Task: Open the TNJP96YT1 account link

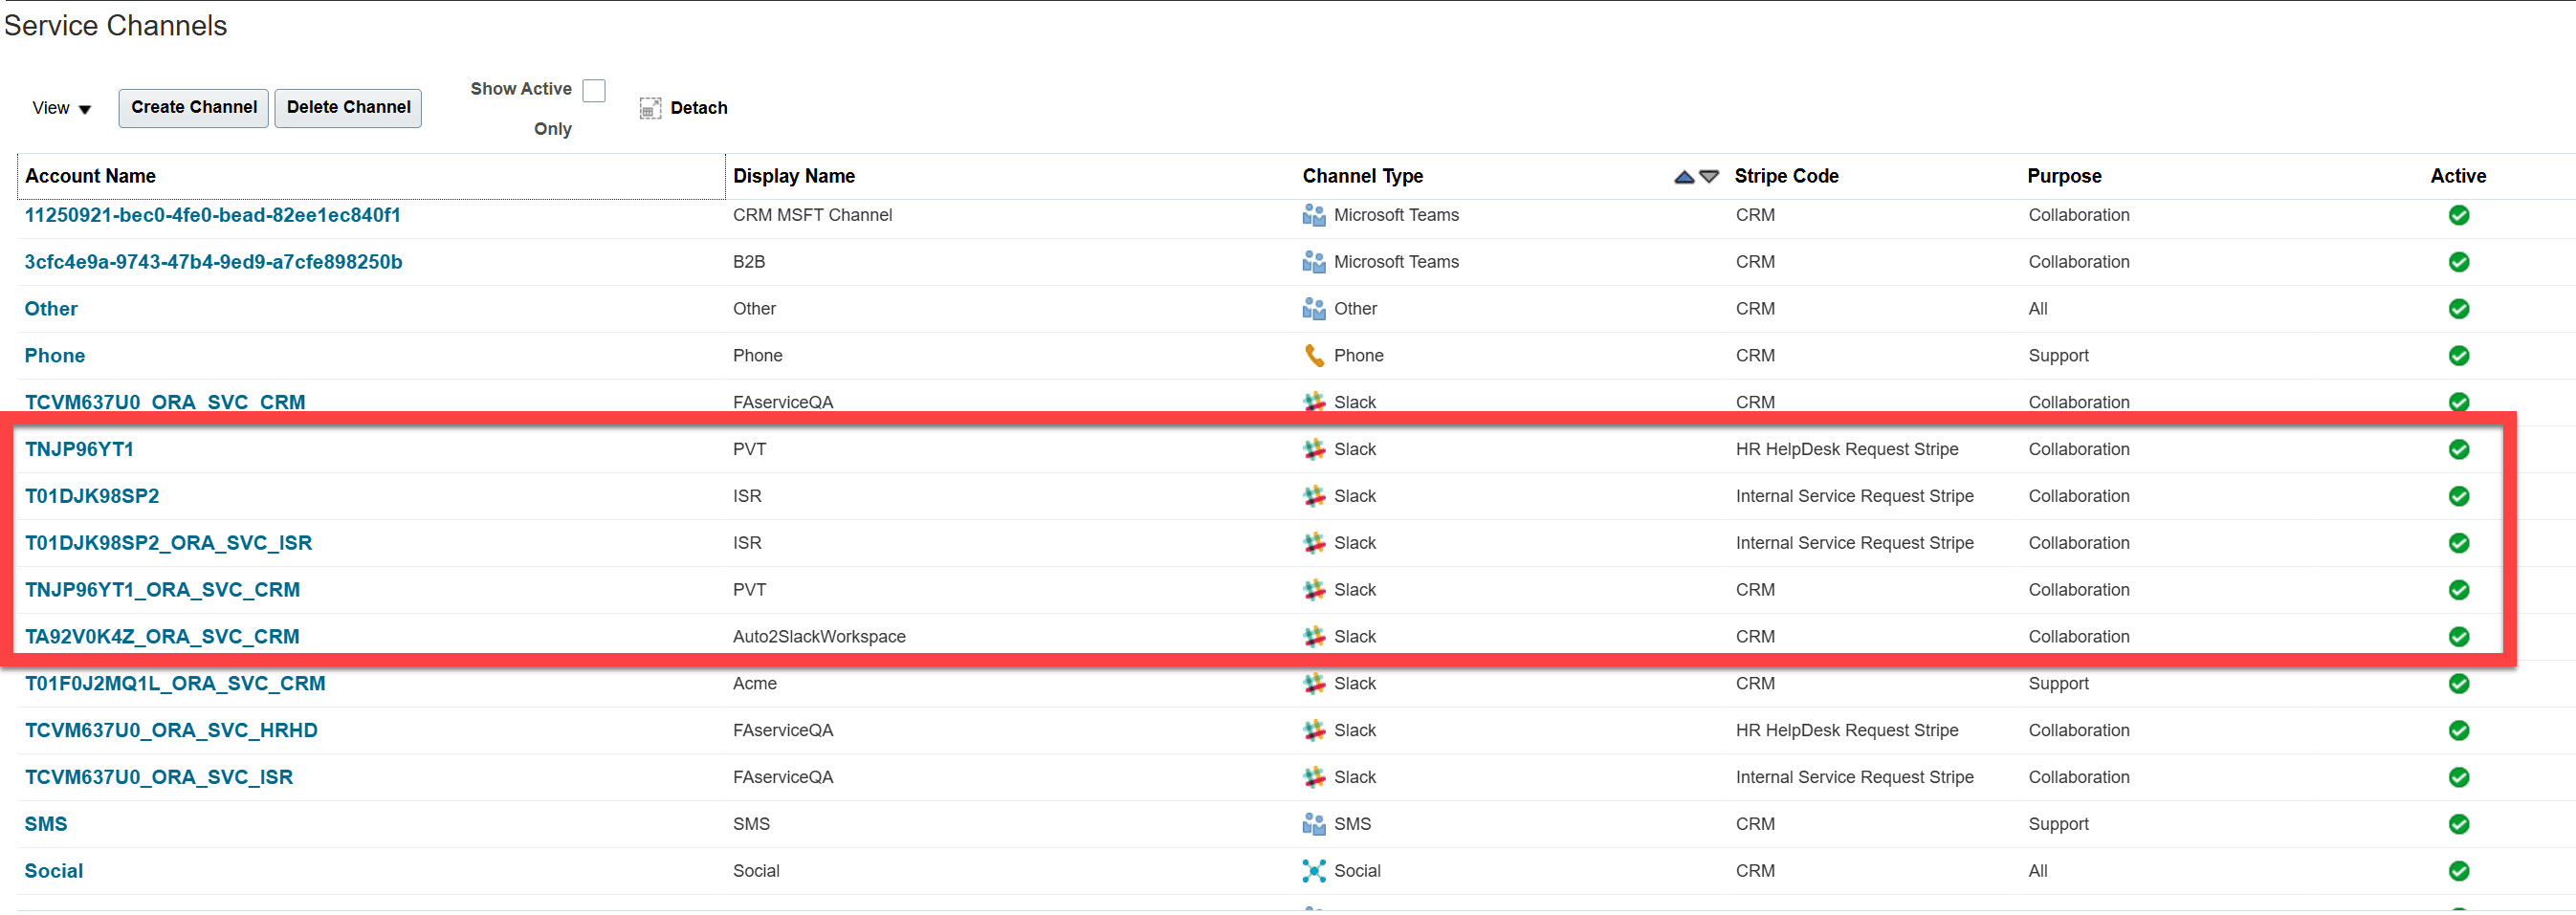Action: (x=79, y=450)
